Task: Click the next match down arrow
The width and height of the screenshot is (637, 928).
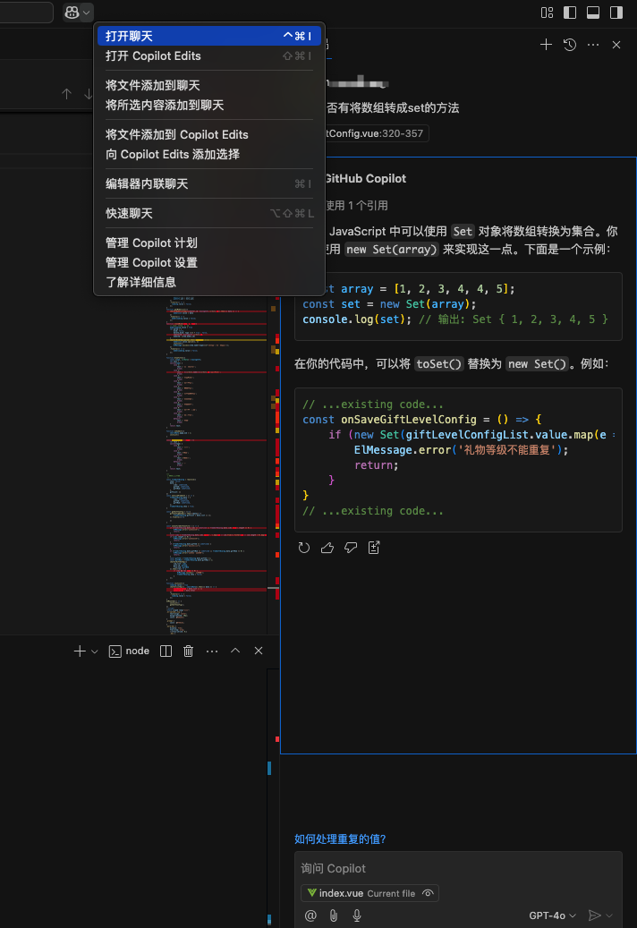Action: (89, 93)
